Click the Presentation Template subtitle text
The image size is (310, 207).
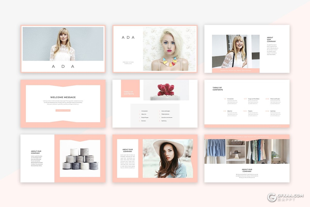(x=128, y=63)
